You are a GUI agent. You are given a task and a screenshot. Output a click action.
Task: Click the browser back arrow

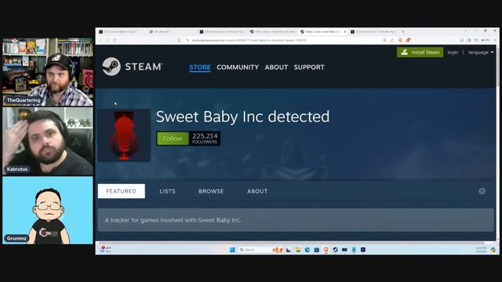click(x=100, y=40)
